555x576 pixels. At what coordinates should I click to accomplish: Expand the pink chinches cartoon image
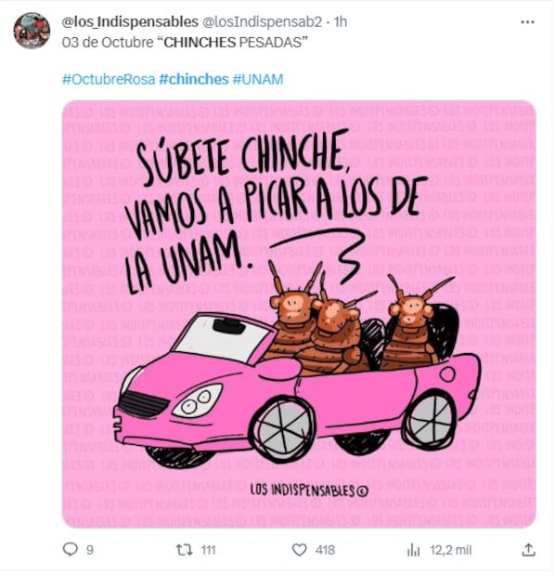pos(299,314)
